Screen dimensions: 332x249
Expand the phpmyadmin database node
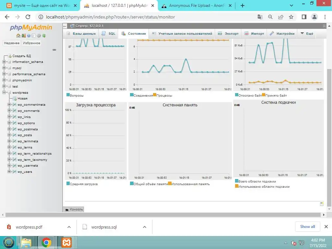pyautogui.click(x=4, y=80)
